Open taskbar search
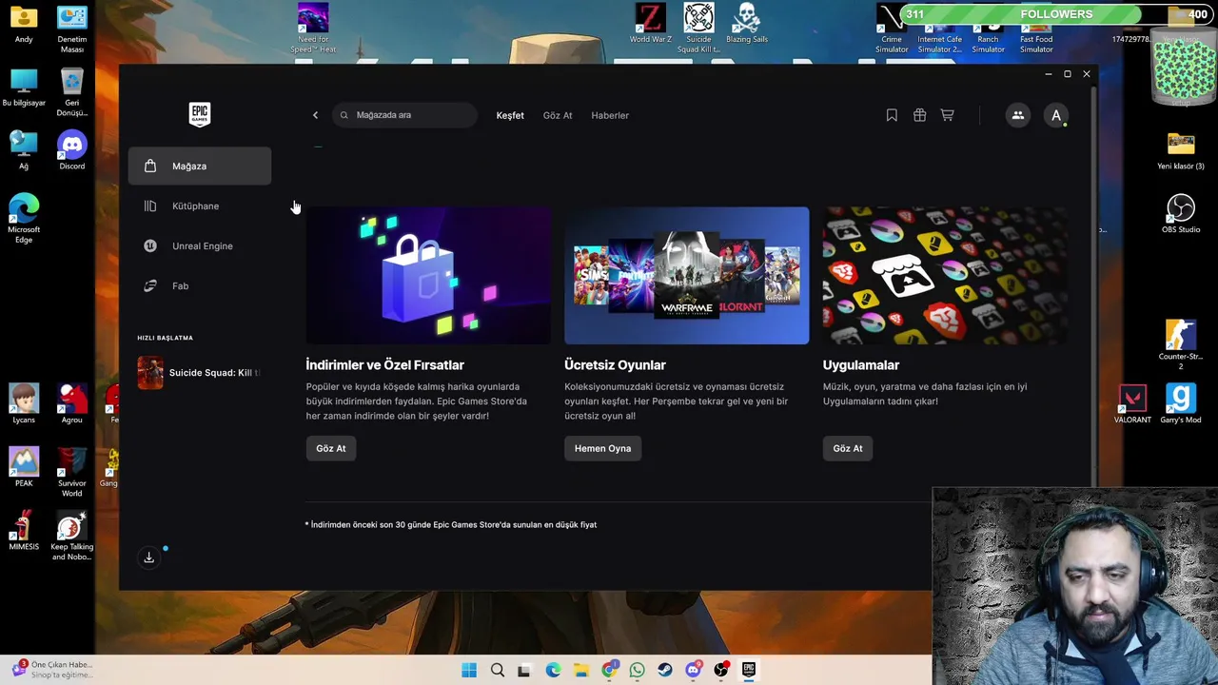This screenshot has height=685, width=1218. [497, 670]
